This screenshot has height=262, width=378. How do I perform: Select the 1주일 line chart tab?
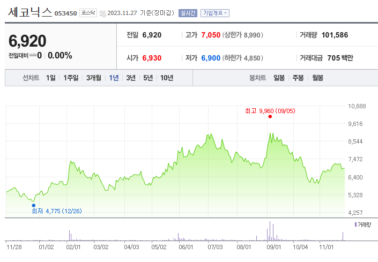coord(71,78)
